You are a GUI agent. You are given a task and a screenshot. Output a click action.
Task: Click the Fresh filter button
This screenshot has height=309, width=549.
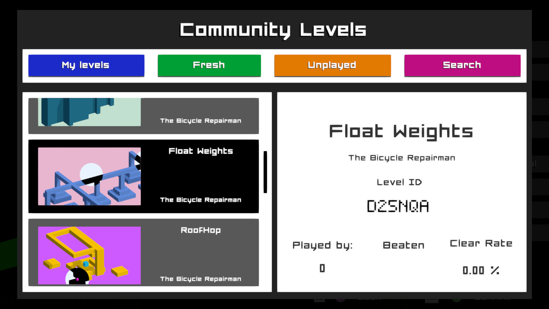coord(209,65)
